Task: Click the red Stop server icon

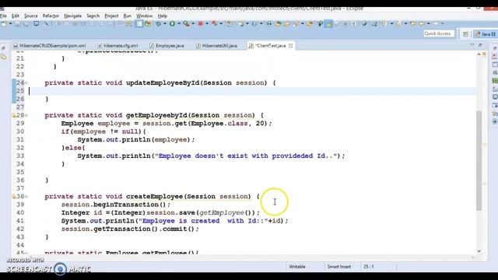Action: [201, 24]
